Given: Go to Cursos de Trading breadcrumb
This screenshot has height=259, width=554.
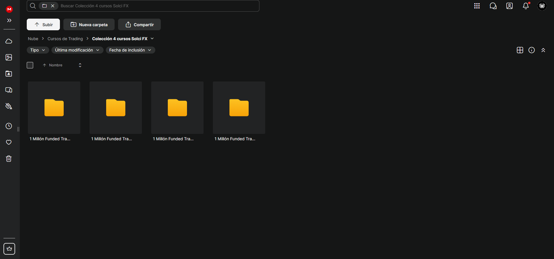Looking at the screenshot, I should tap(65, 39).
